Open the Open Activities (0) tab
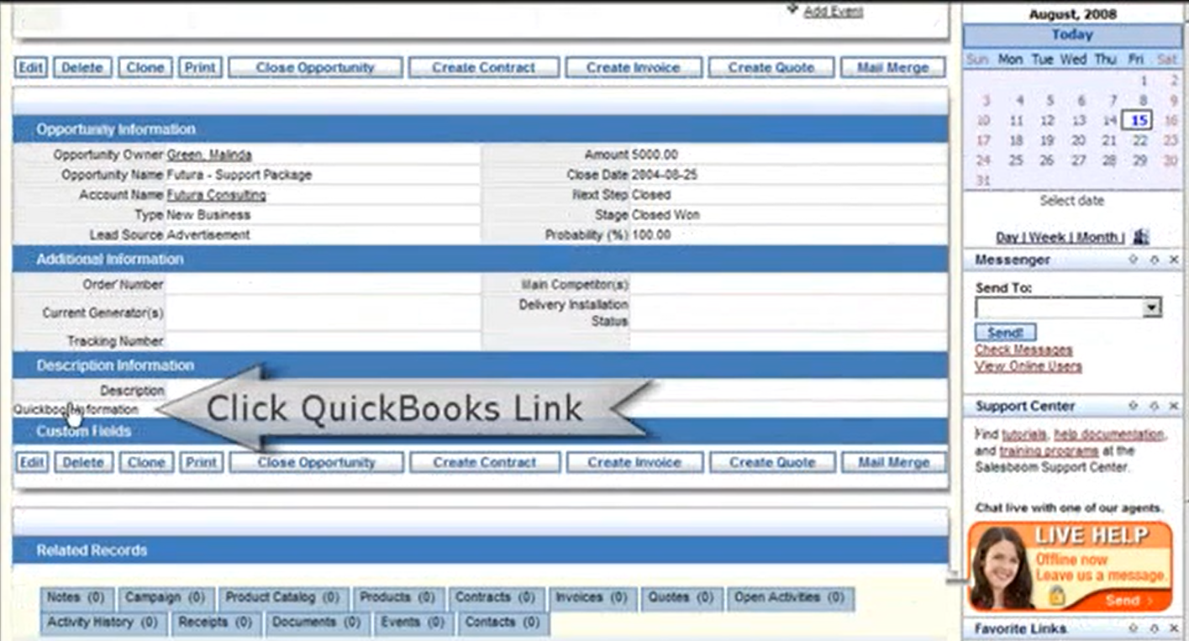This screenshot has width=1189, height=641. point(790,598)
